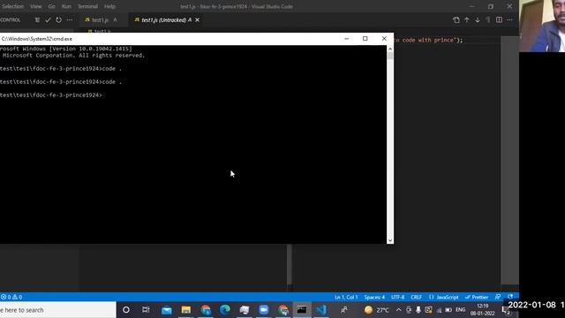Click the source control refresh icon
Image resolution: width=565 pixels, height=318 pixels.
(x=58, y=19)
